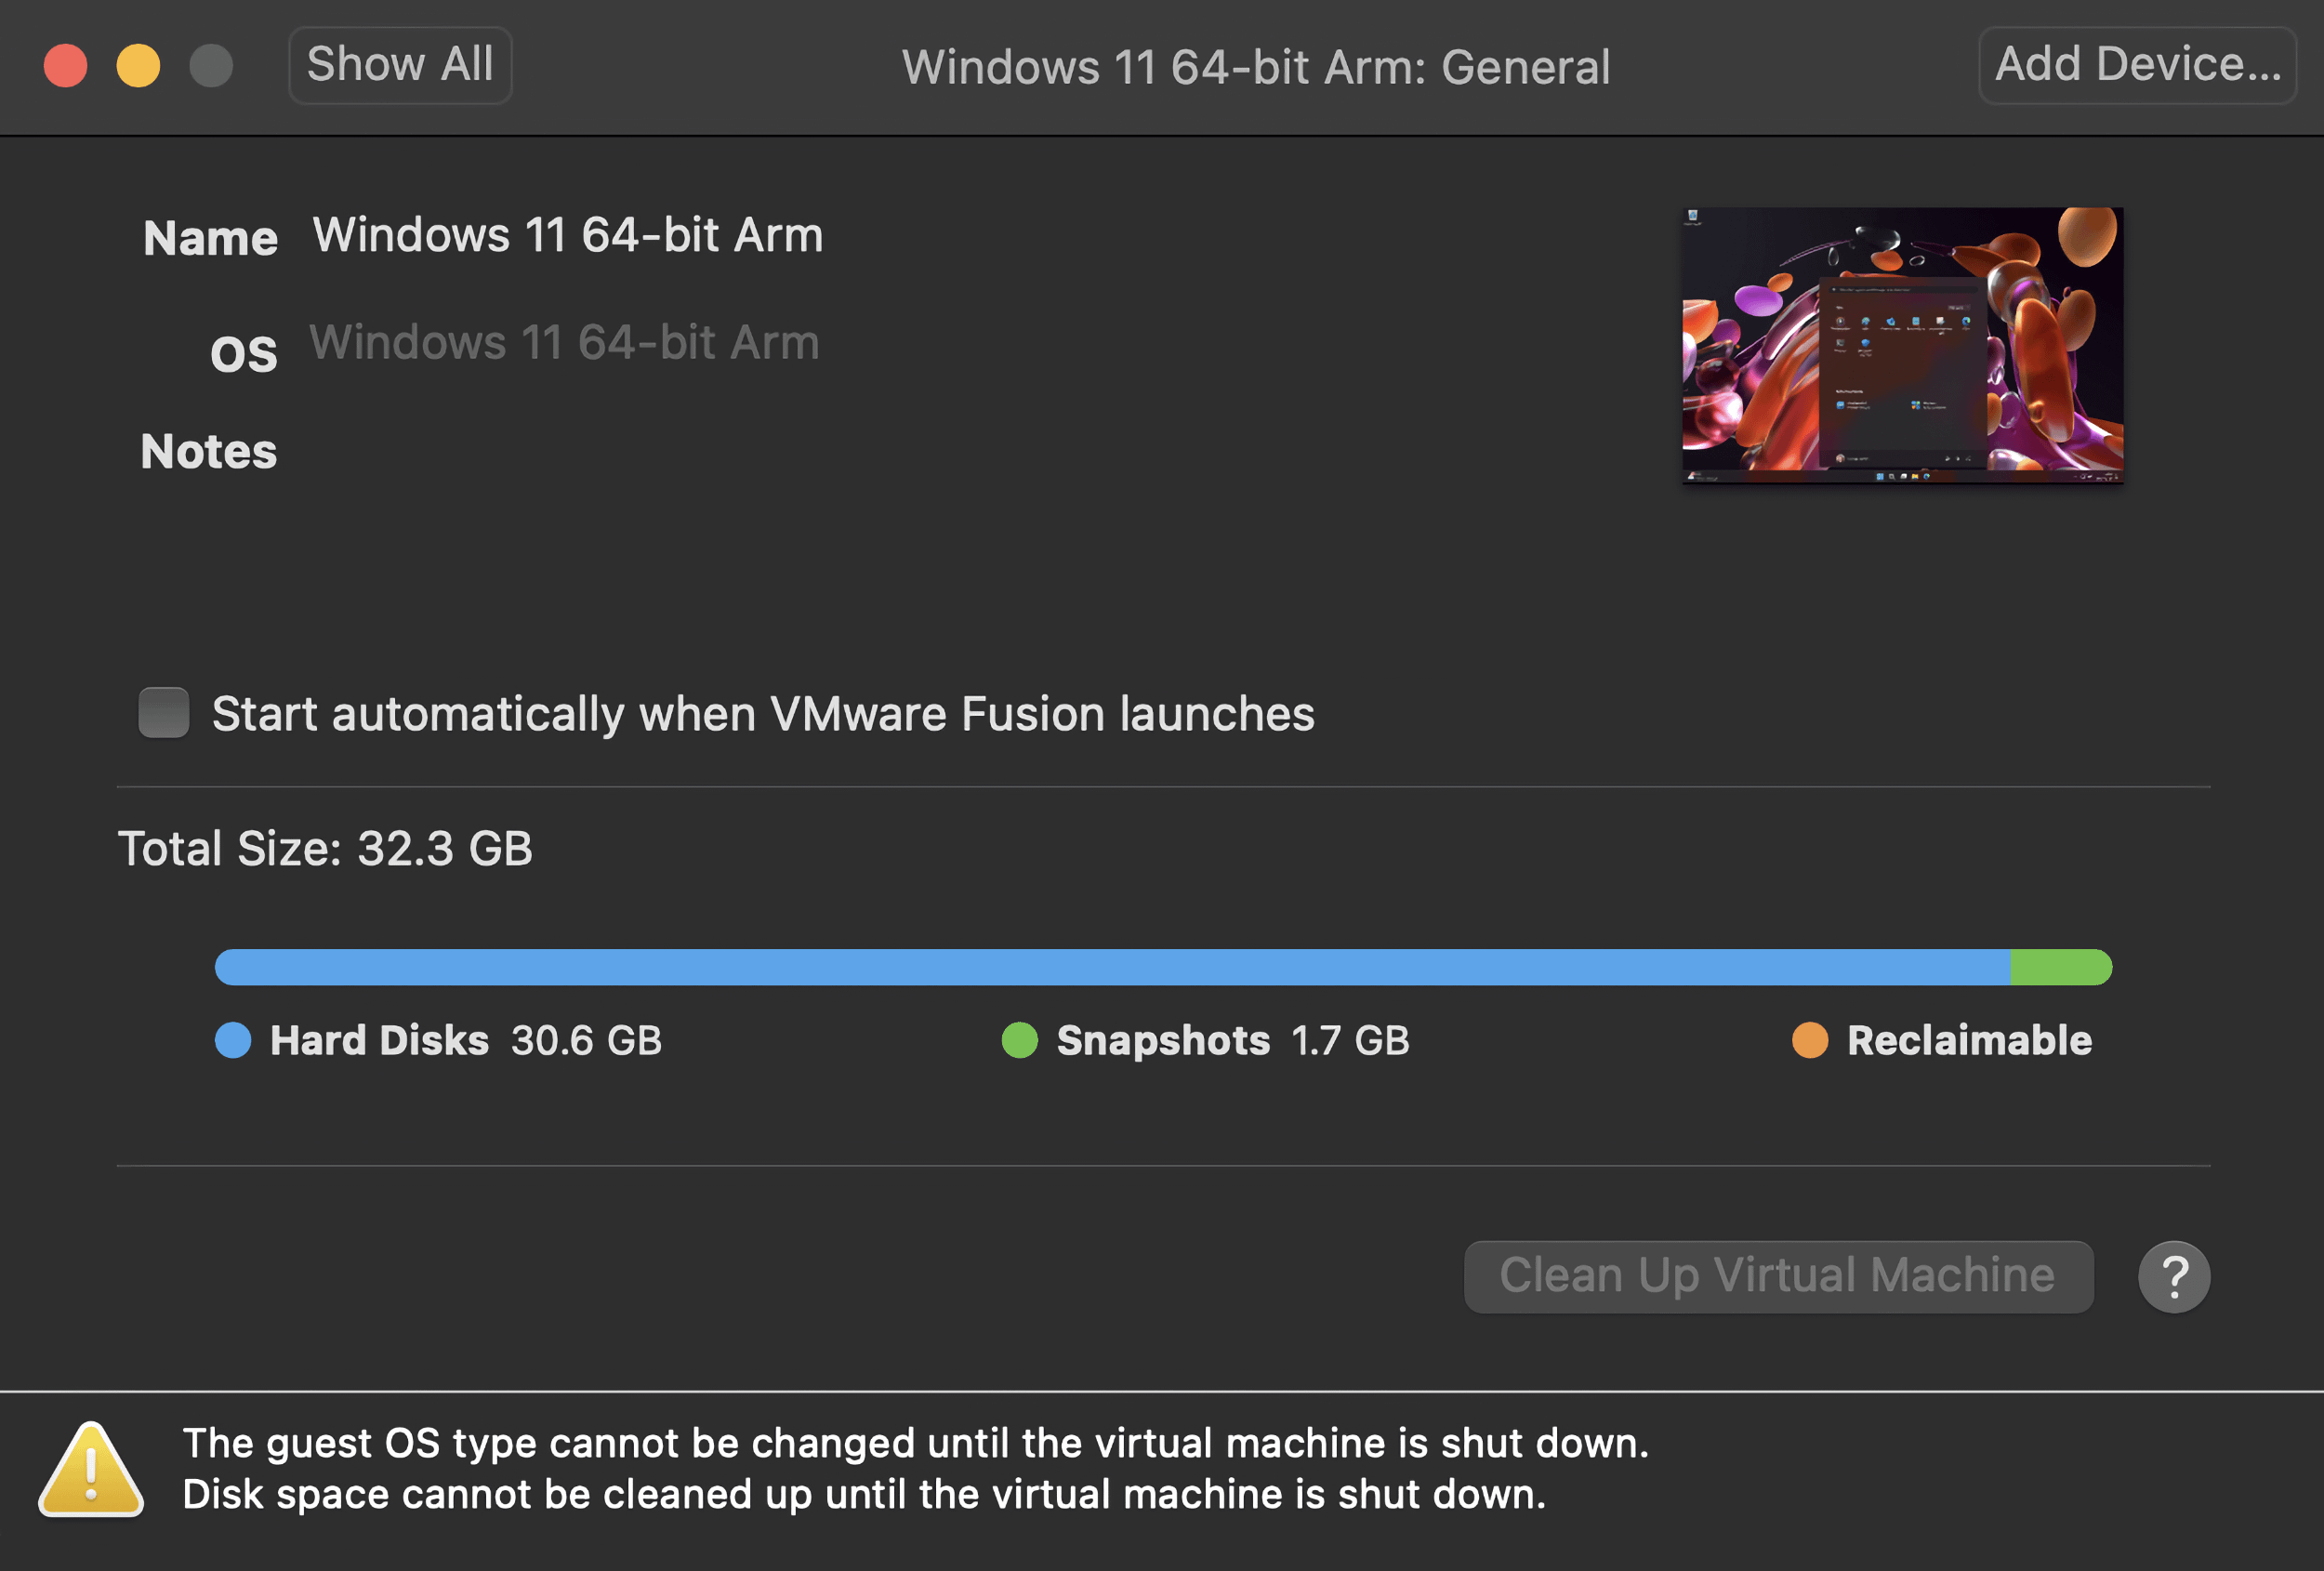Click the guest OS warning message text
This screenshot has height=1571, width=2324.
(916, 1443)
